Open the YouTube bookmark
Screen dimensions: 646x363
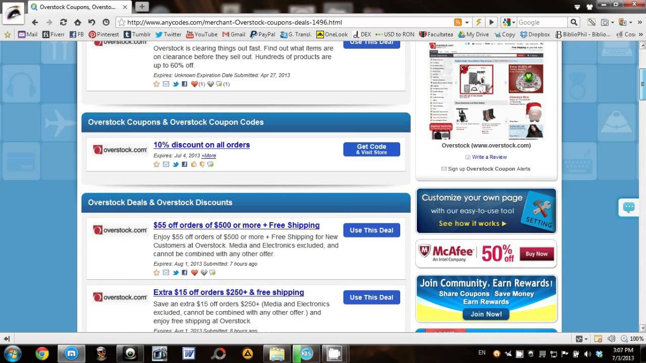pos(202,35)
